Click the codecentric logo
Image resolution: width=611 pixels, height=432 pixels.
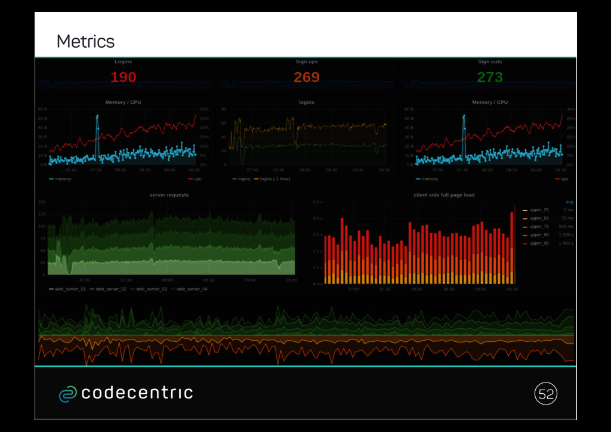tap(126, 393)
